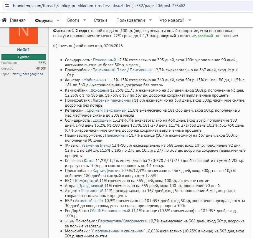Open the Уважение (пенс) link for Живаго

tap(96, 146)
